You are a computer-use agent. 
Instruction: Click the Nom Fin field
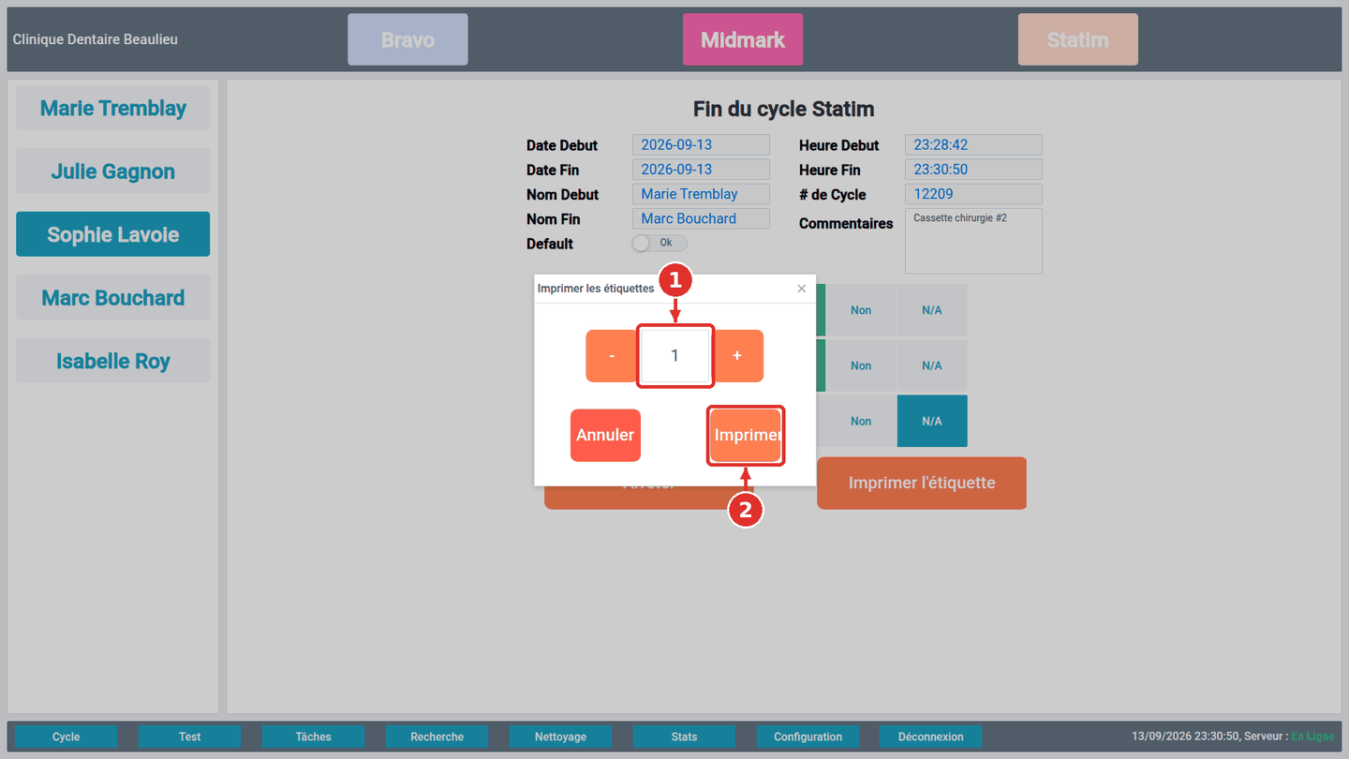point(701,218)
